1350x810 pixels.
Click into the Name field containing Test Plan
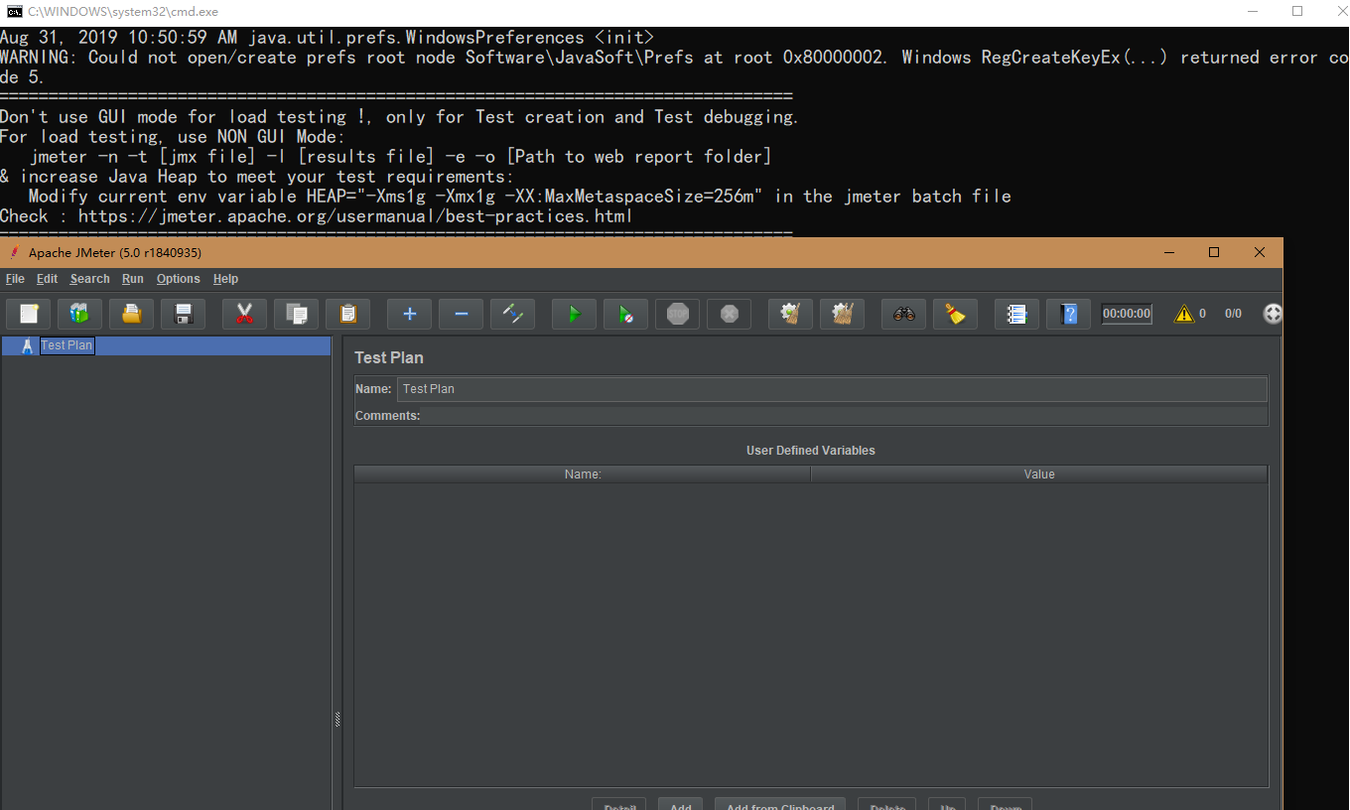[x=832, y=389]
